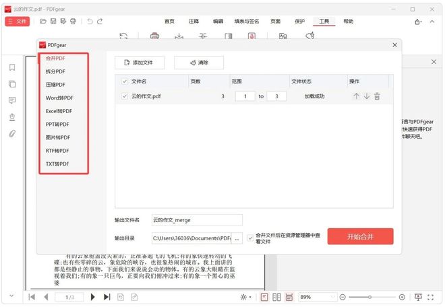Switch to the 首页 tab
Image resolution: width=445 pixels, height=307 pixels.
point(169,22)
